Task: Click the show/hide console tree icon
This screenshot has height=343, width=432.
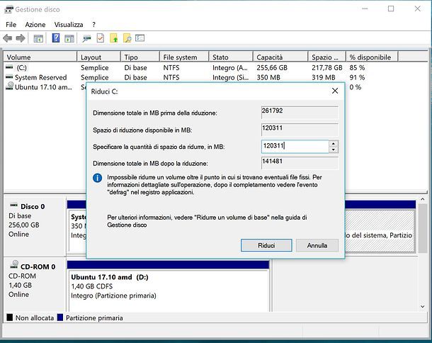Action: point(38,38)
